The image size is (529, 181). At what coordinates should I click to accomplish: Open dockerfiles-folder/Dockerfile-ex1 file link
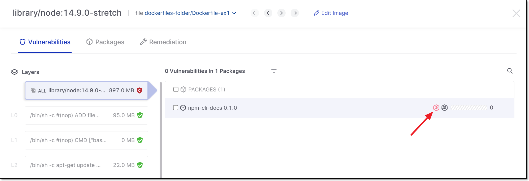tap(187, 13)
